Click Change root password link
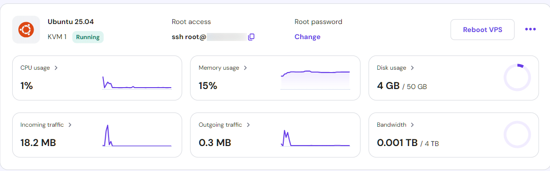This screenshot has width=550, height=171. point(307,37)
